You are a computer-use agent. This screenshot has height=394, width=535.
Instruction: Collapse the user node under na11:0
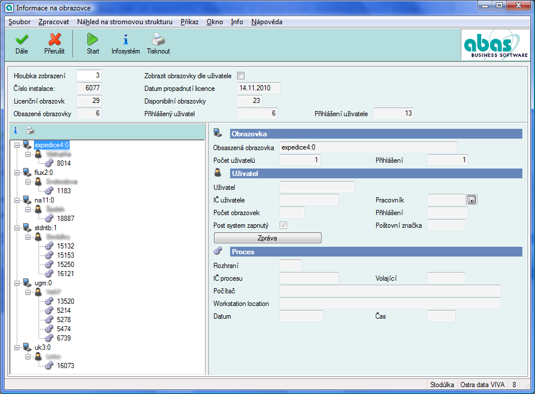28,209
